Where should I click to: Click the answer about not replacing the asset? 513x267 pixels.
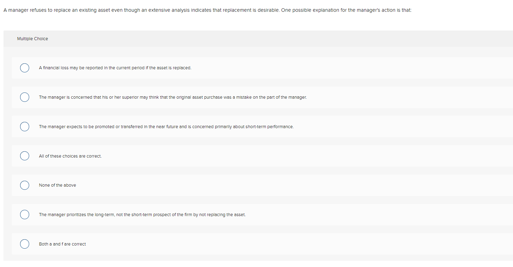point(142,214)
